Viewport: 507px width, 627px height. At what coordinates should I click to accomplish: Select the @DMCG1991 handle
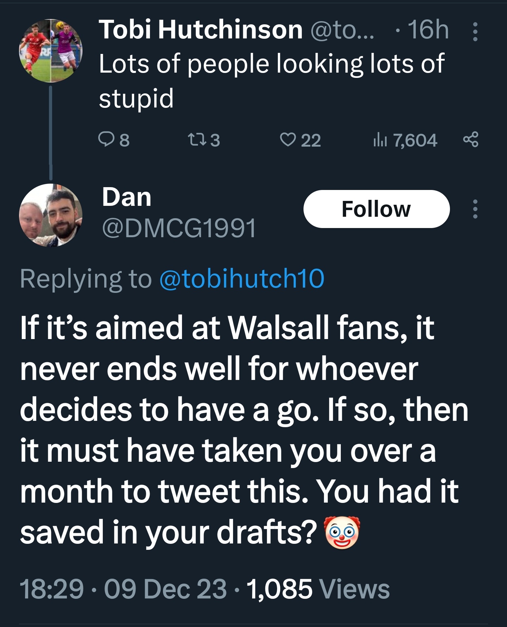tap(179, 228)
